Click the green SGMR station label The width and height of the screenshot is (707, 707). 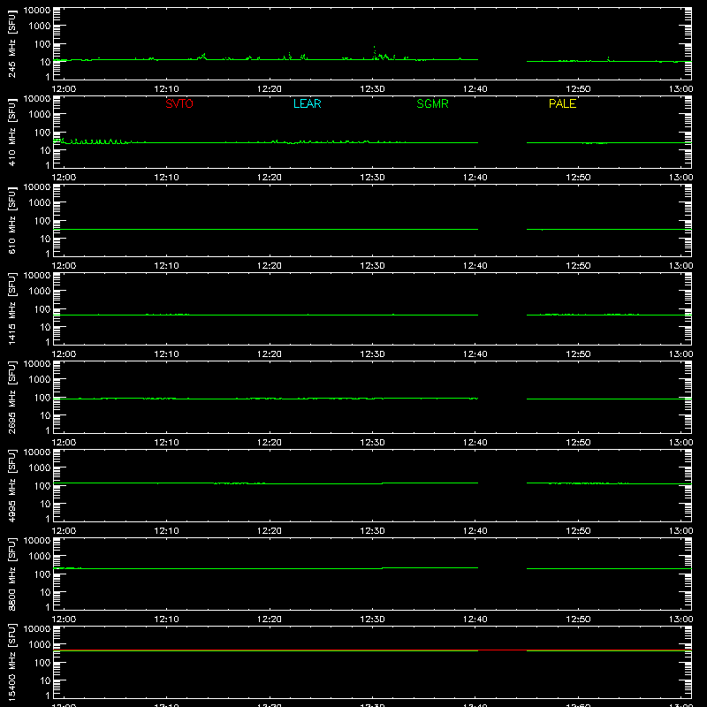coord(432,103)
